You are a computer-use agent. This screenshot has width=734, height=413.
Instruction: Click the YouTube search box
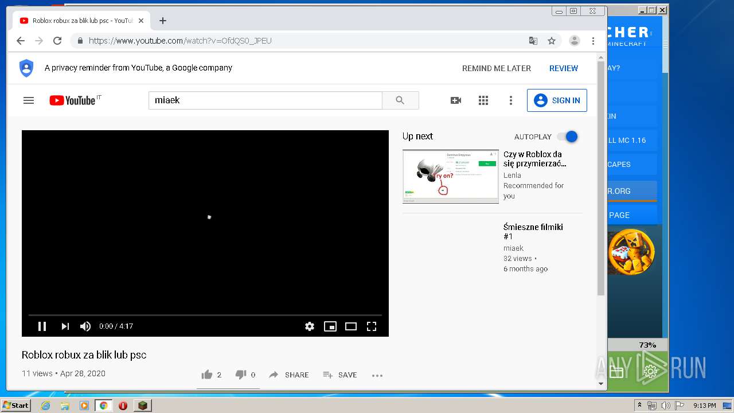click(266, 100)
